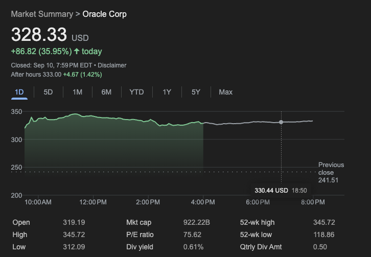371x257 pixels.
Task: Open the Market Summary breadcrumb link
Action: point(42,14)
